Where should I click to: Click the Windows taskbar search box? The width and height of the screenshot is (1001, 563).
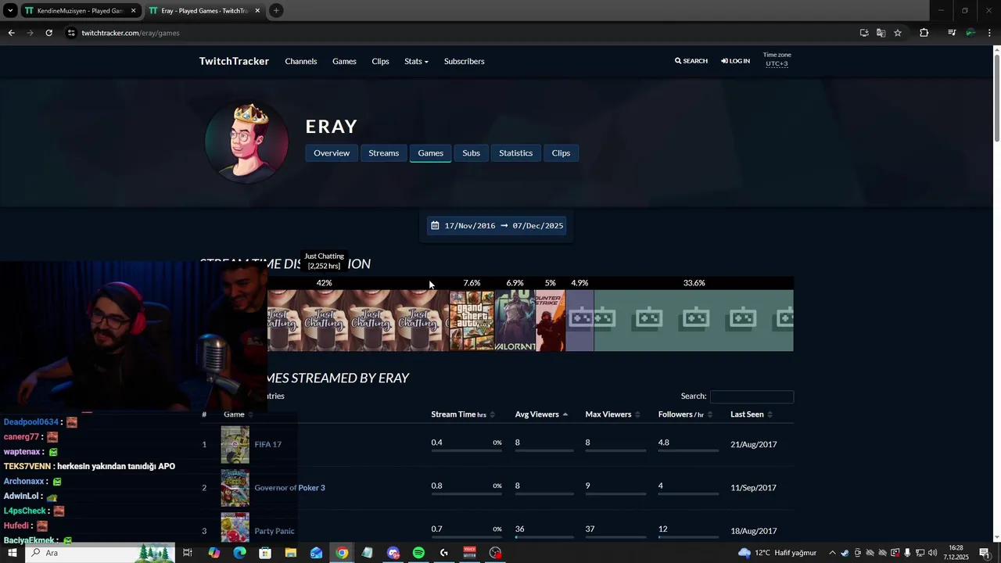(100, 553)
